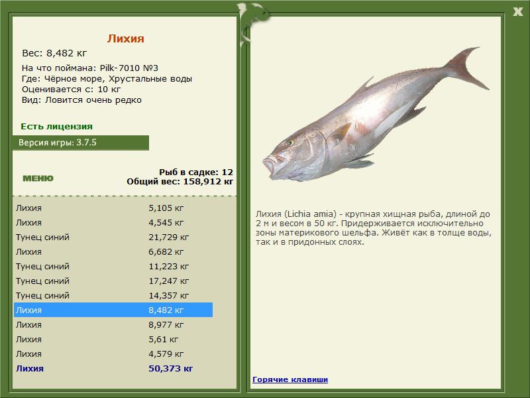Select Тунец синий 11,223 кг row

point(113,267)
